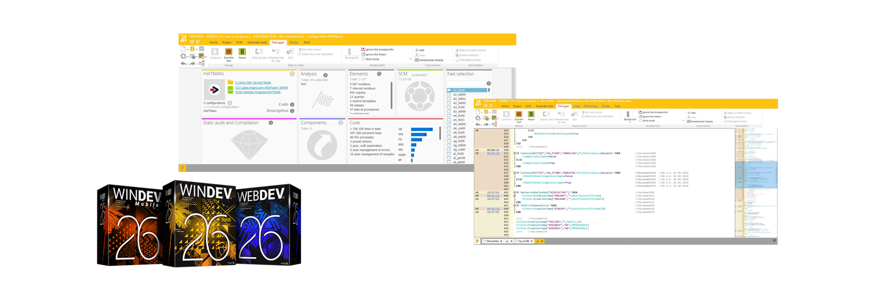Expand the chevron on the HWTMAIN panel header
The image size is (893, 307).
(x=292, y=74)
